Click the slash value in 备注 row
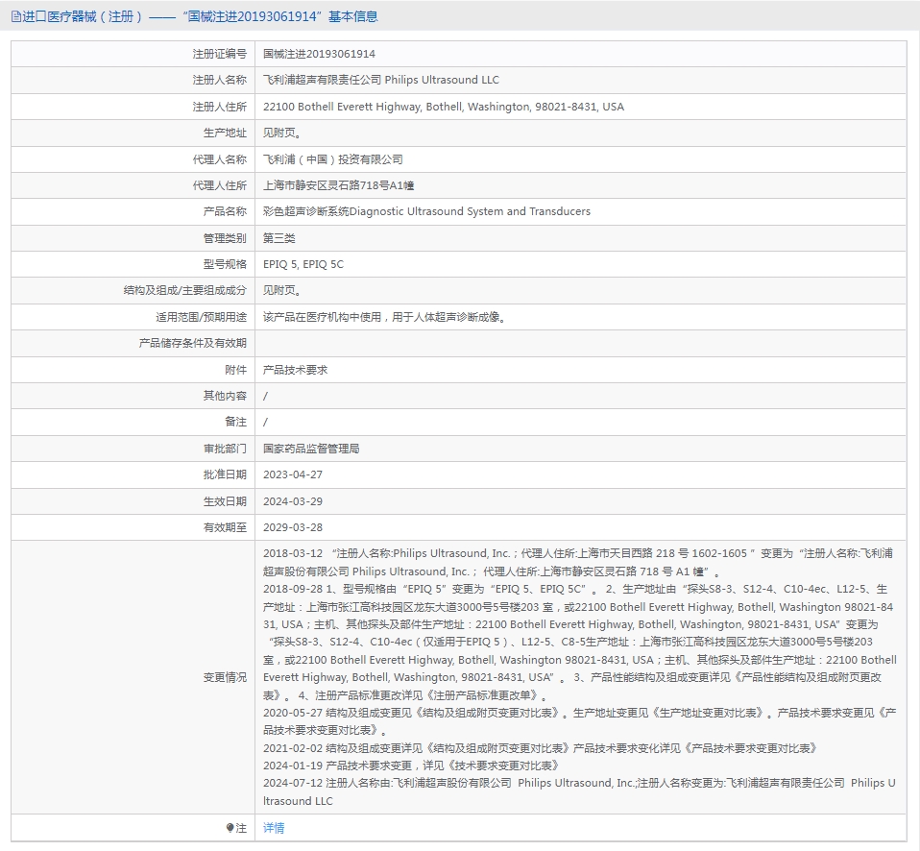This screenshot has height=851, width=920. pyautogui.click(x=265, y=422)
